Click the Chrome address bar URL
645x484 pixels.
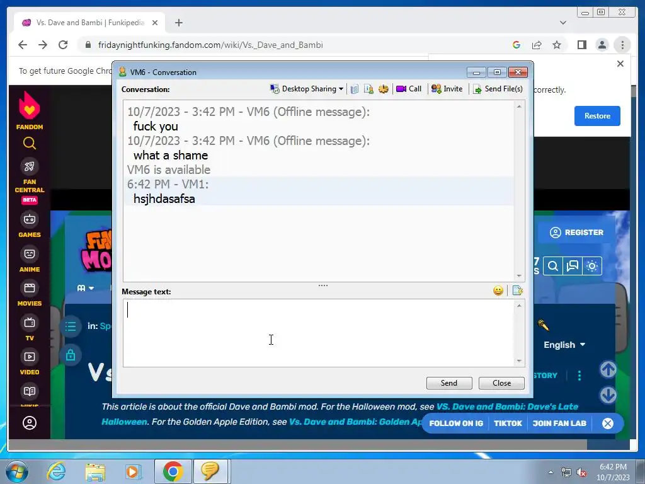click(210, 45)
